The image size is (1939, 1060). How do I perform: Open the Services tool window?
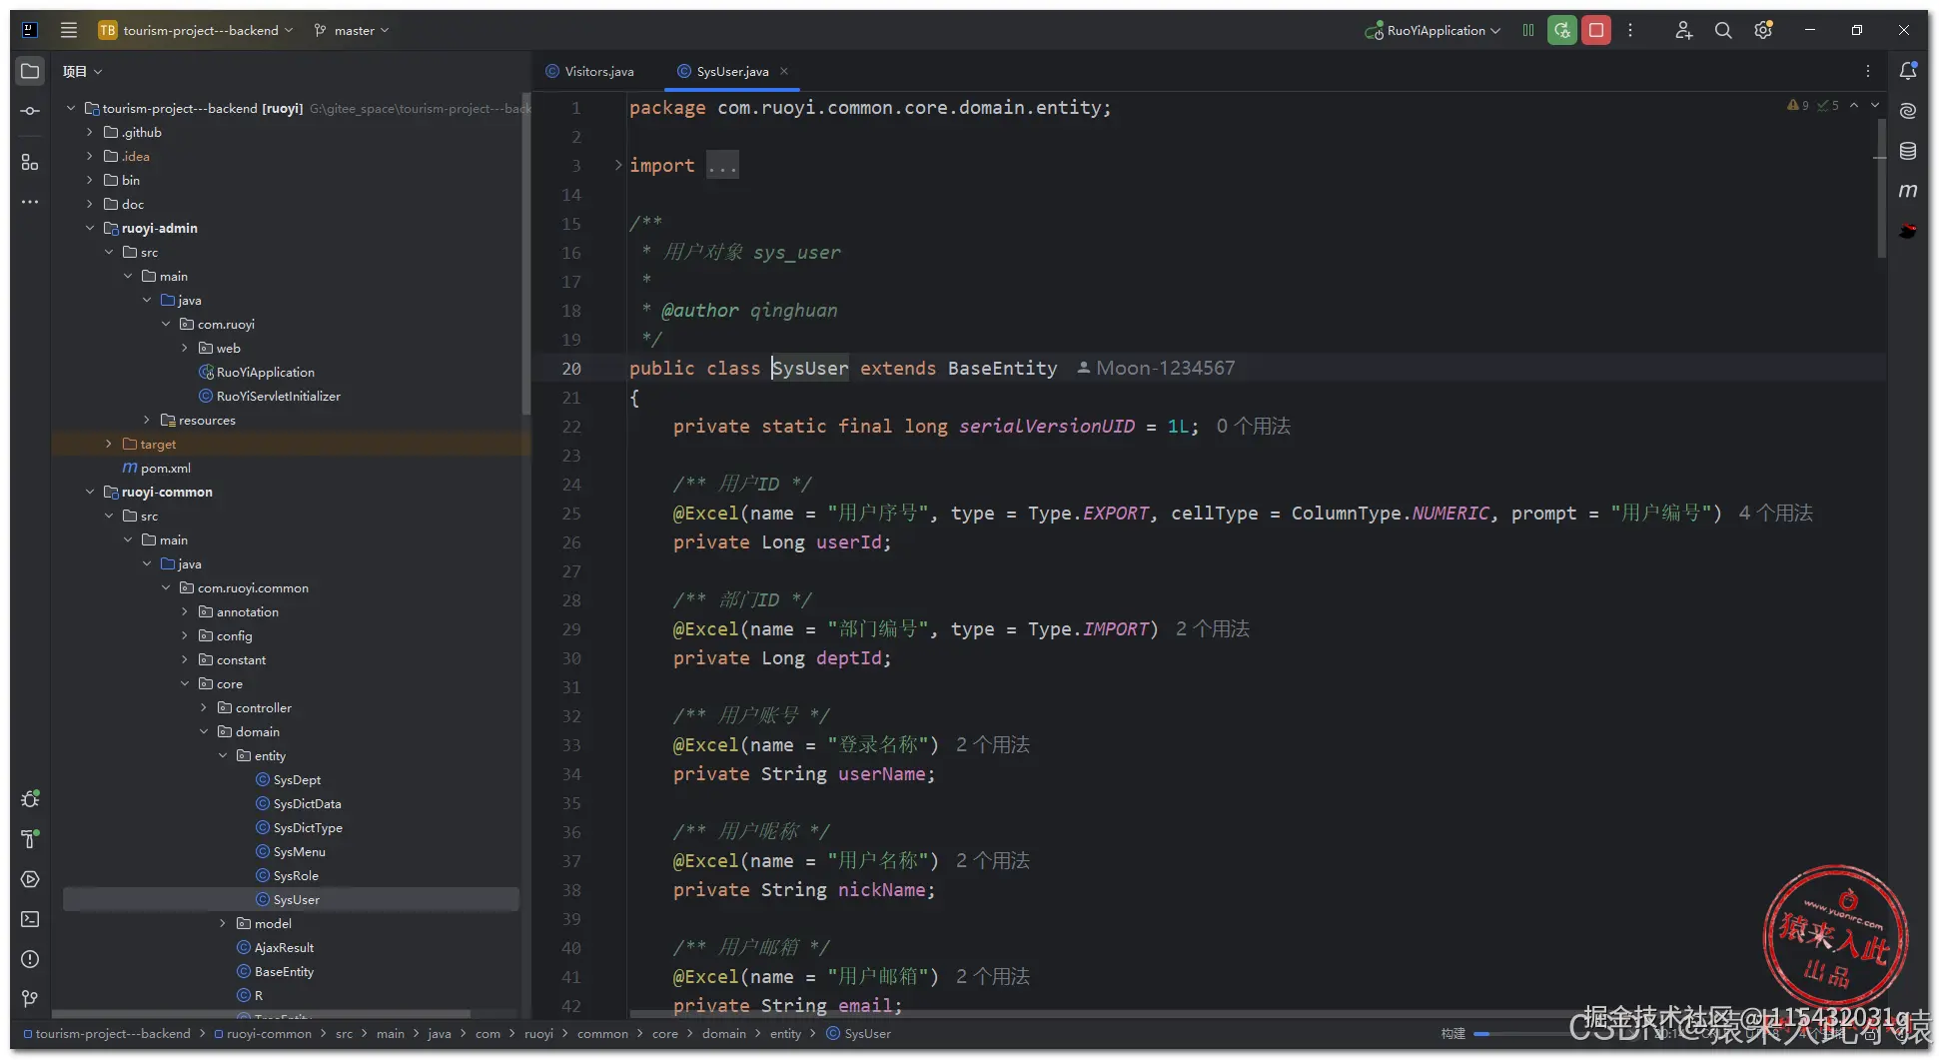30,879
